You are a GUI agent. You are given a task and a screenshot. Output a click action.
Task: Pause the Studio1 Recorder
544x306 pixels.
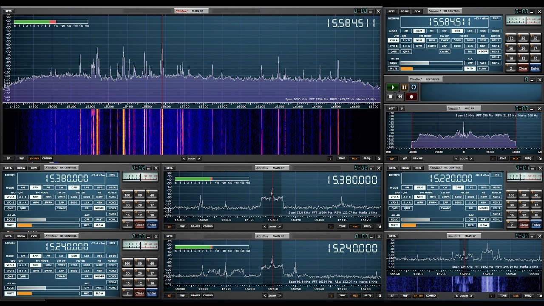[x=404, y=87]
